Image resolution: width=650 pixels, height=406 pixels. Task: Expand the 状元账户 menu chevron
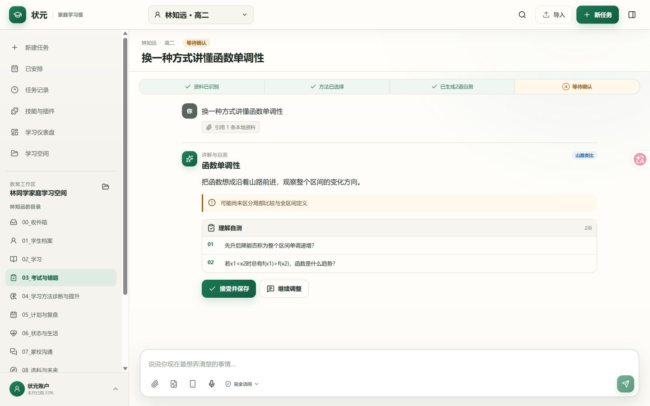[116, 389]
